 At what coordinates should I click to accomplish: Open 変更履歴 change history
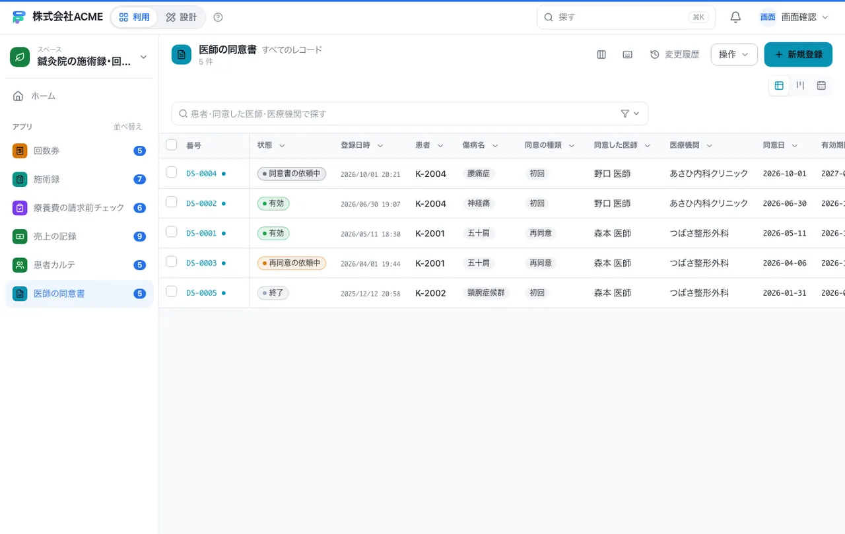675,55
